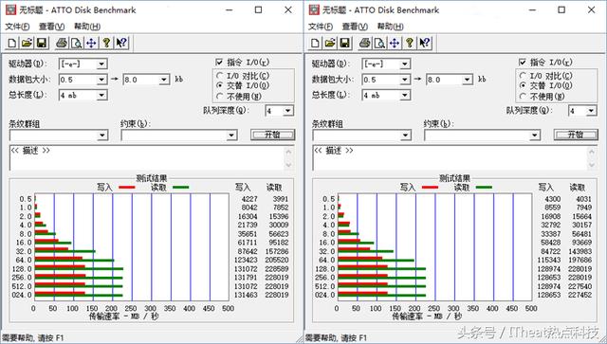607x344 pixels.
Task: Click the New document icon in right window
Action: (315, 43)
